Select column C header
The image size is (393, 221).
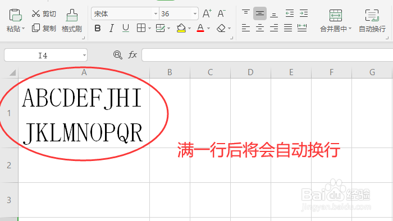pyautogui.click(x=211, y=72)
